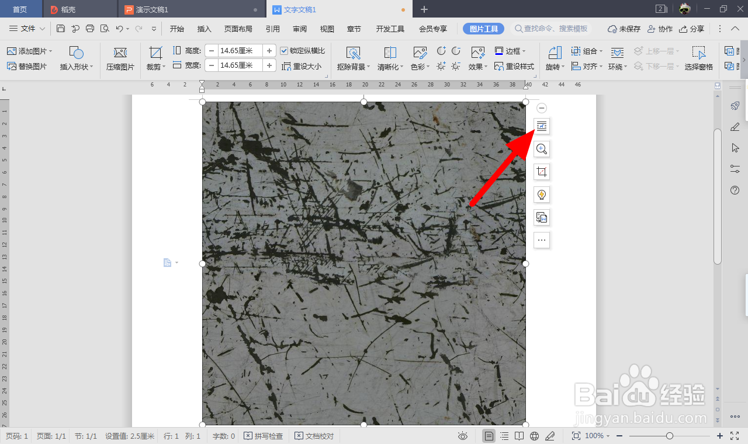748x444 pixels.
Task: Open the 文件 file menu
Action: 27,29
